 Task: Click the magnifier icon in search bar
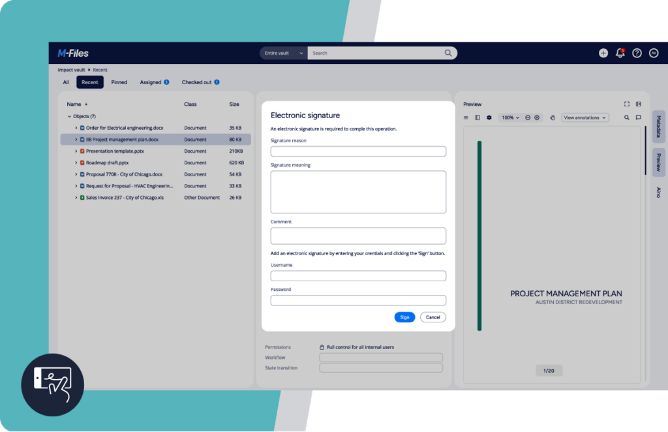click(448, 53)
